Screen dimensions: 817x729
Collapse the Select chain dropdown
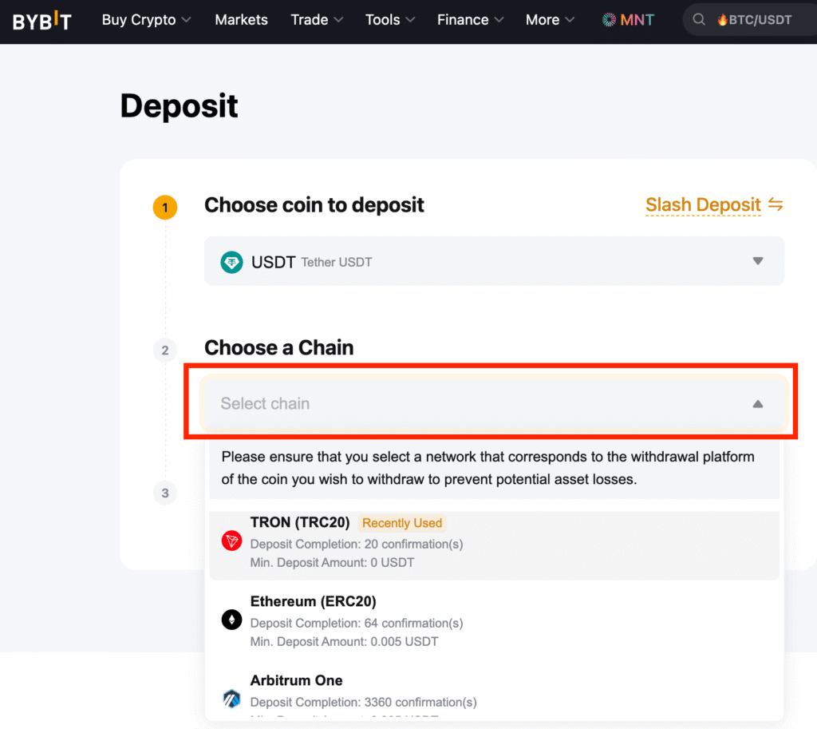click(x=757, y=404)
